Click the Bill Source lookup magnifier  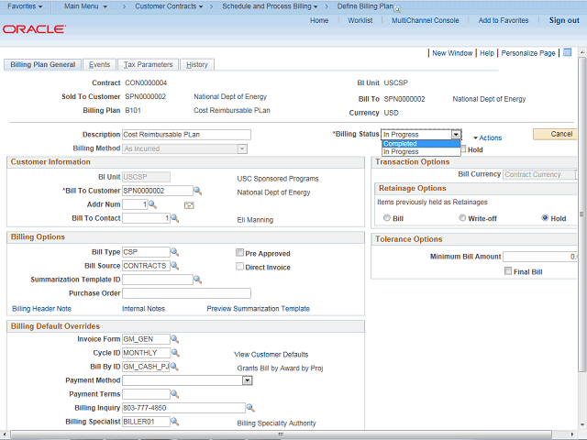pyautogui.click(x=174, y=266)
